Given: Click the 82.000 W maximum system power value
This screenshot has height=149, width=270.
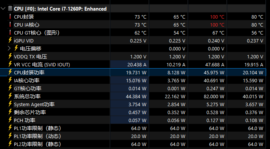Looking at the screenshot, I should tap(214, 96).
